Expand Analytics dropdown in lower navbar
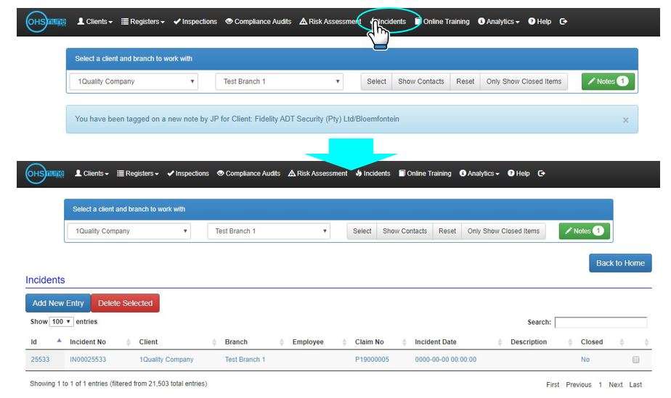The height and width of the screenshot is (398, 671). pos(479,173)
